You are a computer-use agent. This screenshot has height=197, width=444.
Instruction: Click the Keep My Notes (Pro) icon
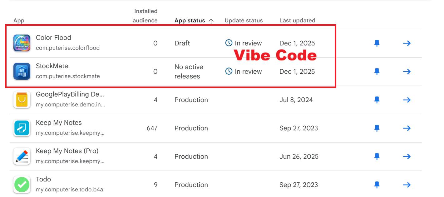click(22, 156)
